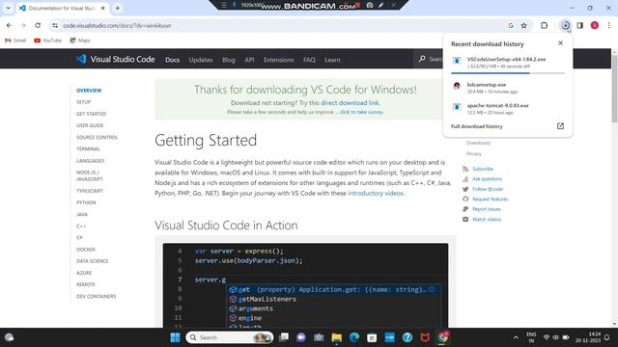Open YouTube bookmark
Viewport: 618px width, 347px height.
point(47,40)
